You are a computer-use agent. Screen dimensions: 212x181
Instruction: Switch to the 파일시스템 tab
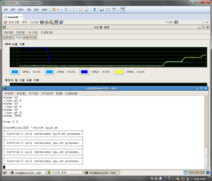(x=30, y=38)
